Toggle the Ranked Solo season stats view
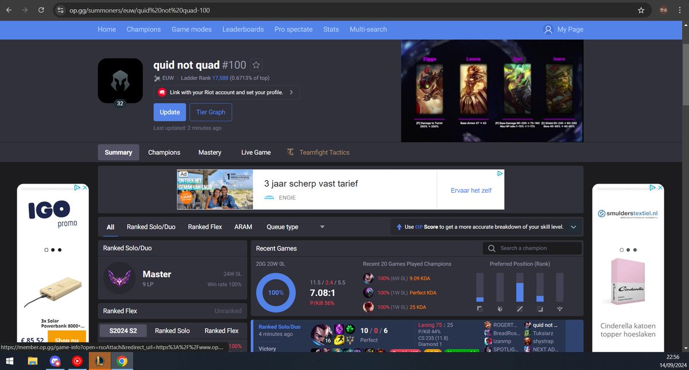The width and height of the screenshot is (689, 370). click(172, 330)
